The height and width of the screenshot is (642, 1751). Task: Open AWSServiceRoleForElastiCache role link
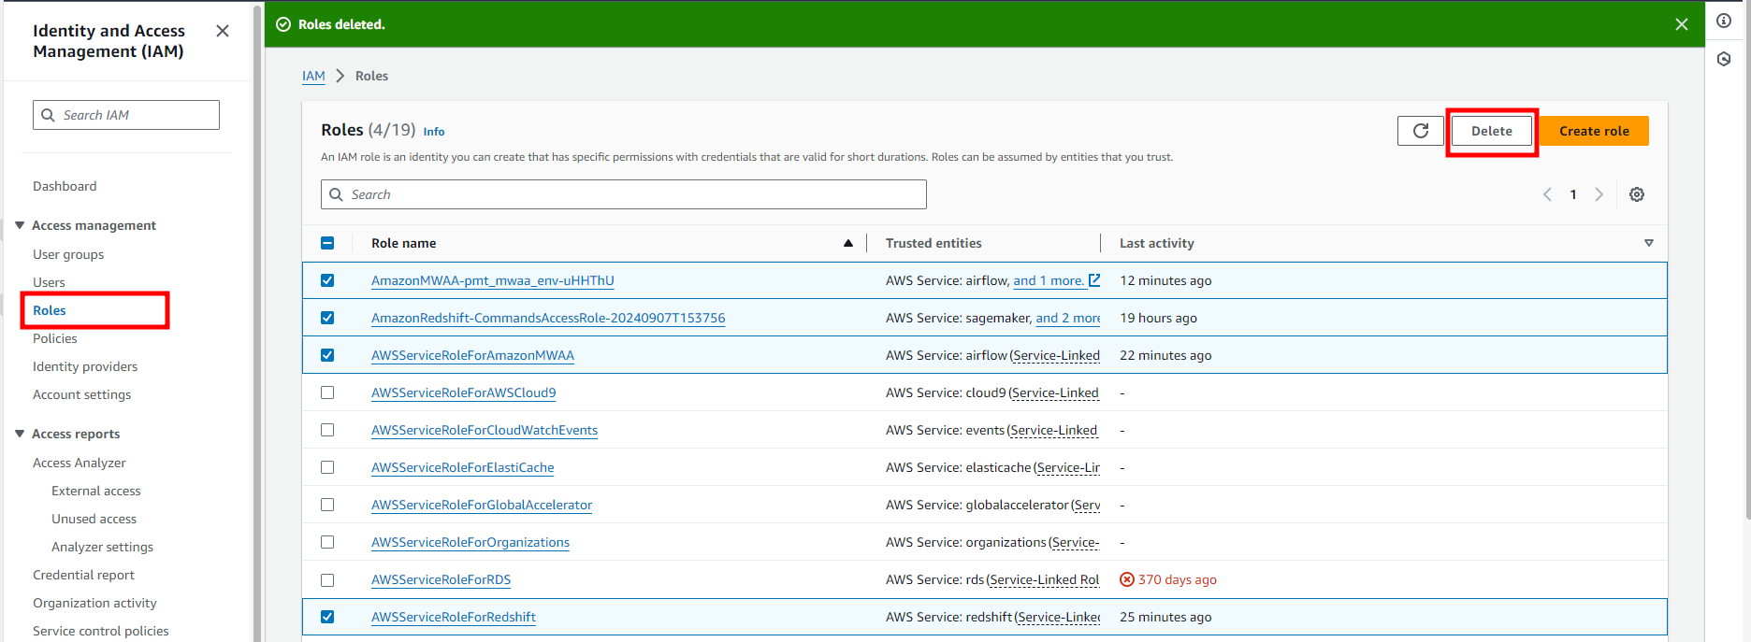pyautogui.click(x=463, y=467)
